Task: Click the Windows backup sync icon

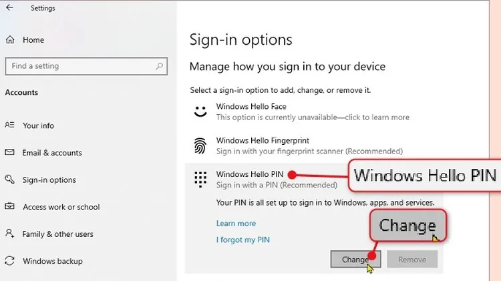Action: pyautogui.click(x=10, y=261)
